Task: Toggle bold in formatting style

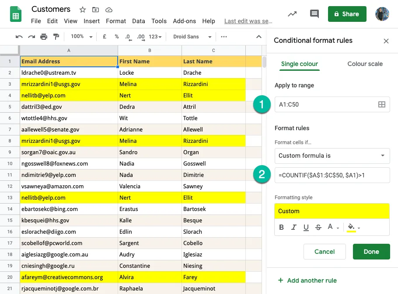Action: [281, 227]
